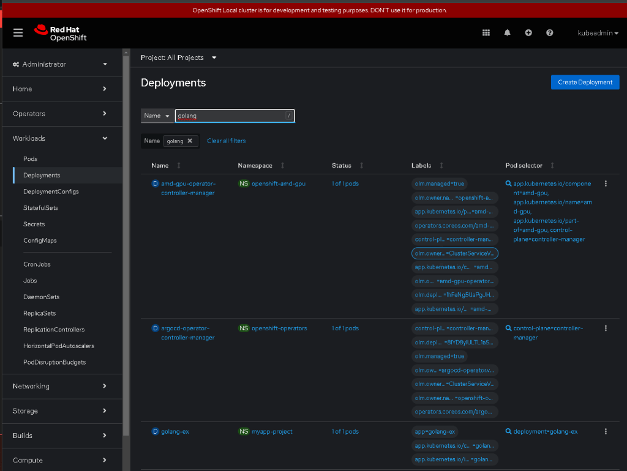Click the D badge next to golang-ex
This screenshot has width=627, height=471.
pos(155,431)
